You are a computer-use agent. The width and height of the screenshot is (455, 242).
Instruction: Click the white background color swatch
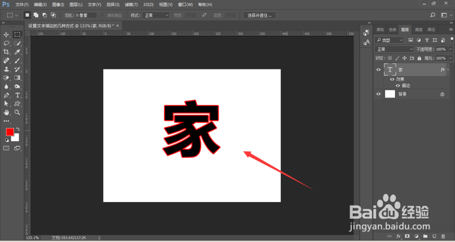point(16,139)
